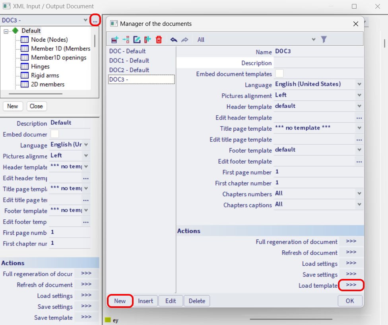Open the All filter dropdown in toolbar
Viewport: 388px width, 325px height.
(x=313, y=39)
